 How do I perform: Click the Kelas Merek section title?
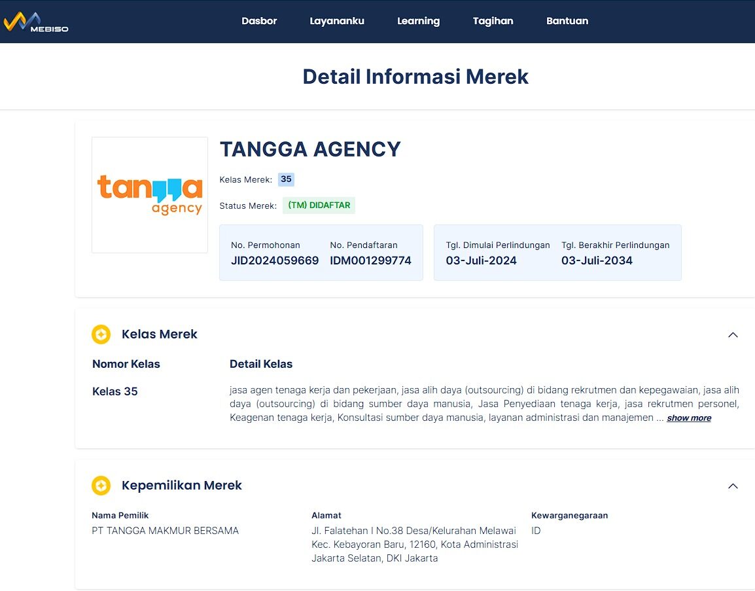160,334
